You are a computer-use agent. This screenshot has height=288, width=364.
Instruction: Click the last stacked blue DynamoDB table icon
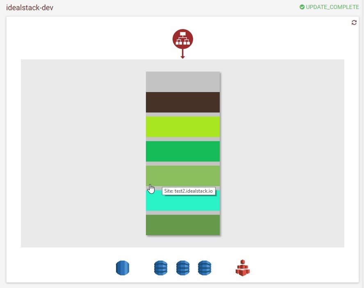tap(205, 268)
